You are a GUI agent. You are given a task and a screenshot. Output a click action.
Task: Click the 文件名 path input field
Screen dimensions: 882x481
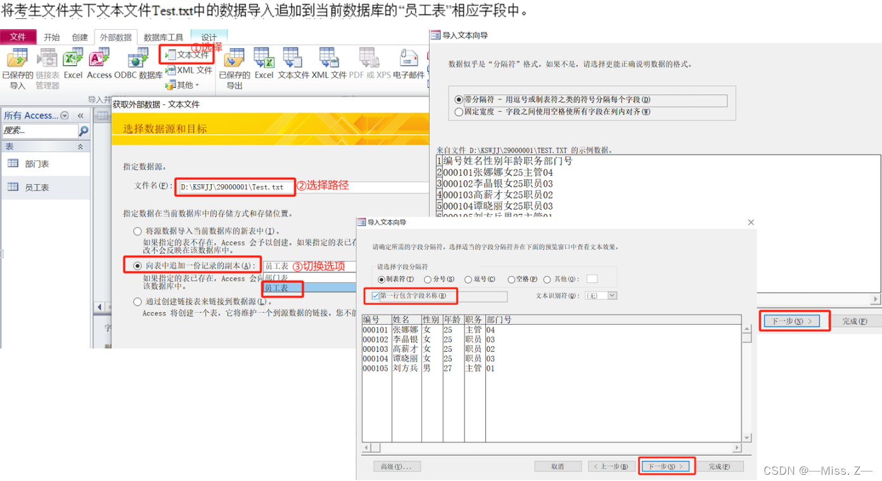click(302, 187)
